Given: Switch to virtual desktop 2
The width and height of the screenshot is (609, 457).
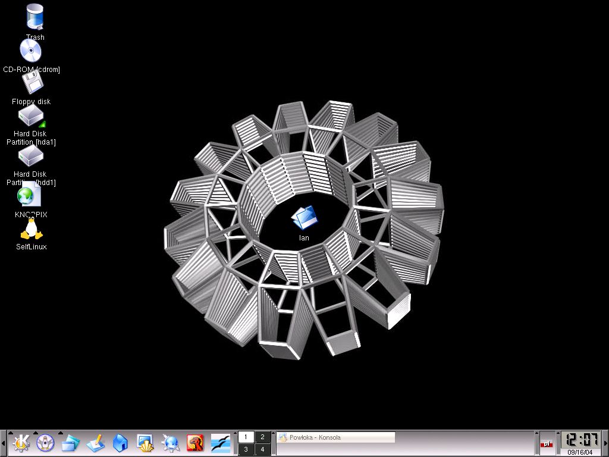Looking at the screenshot, I should coord(263,437).
